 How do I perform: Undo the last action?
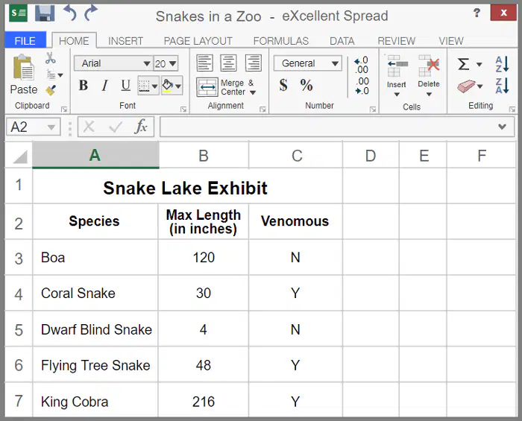70,13
